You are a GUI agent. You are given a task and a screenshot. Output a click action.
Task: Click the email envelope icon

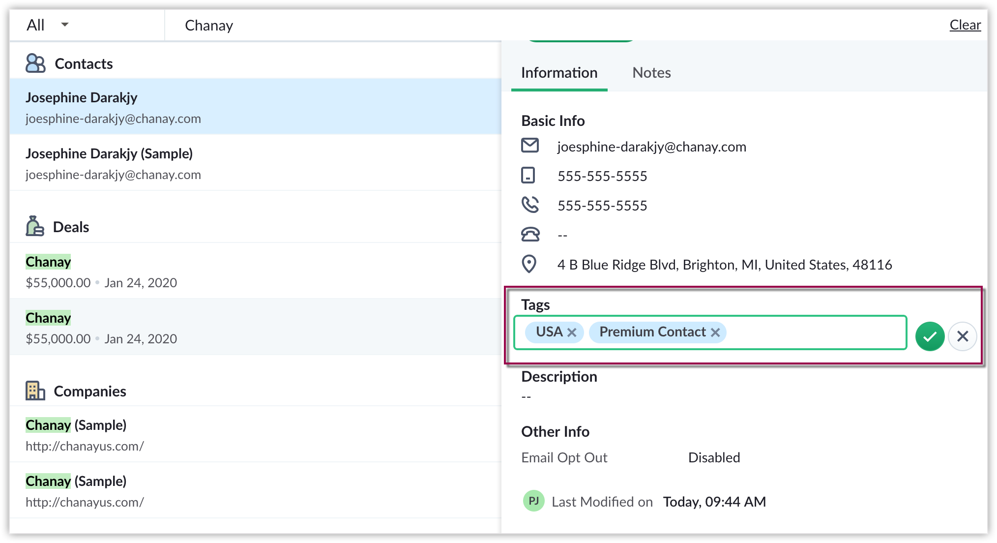point(530,146)
